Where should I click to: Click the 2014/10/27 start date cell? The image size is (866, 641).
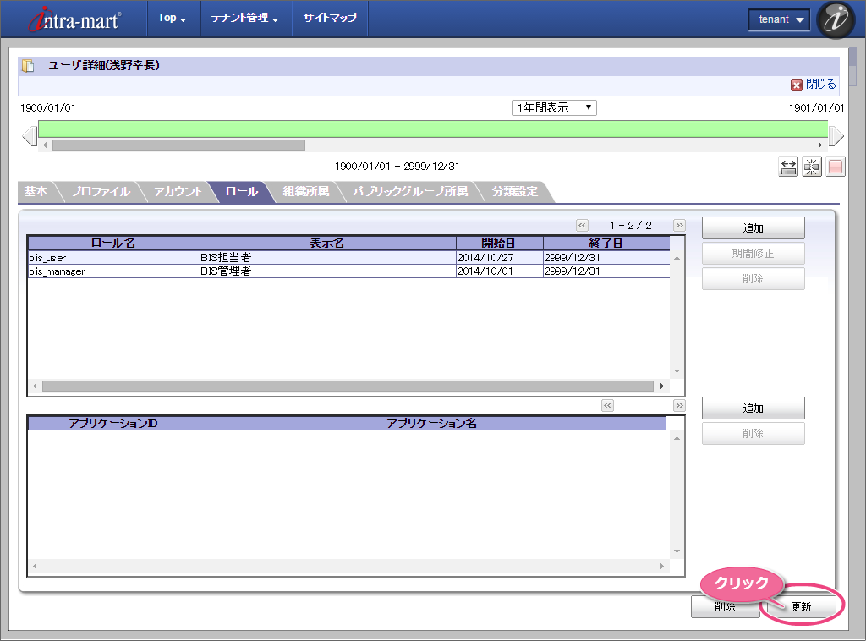[x=500, y=258]
